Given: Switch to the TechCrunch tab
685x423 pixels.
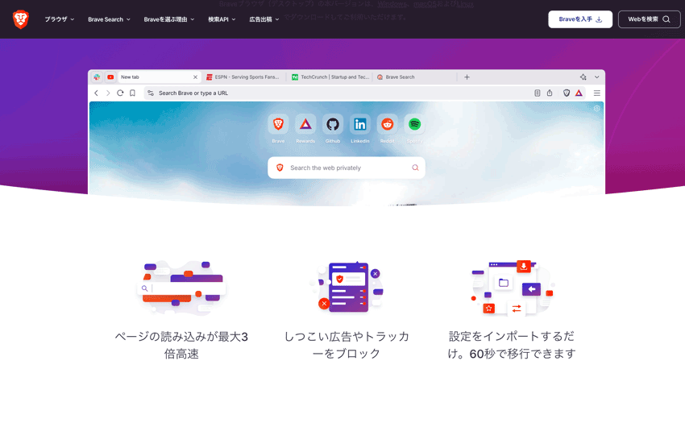Looking at the screenshot, I should point(330,77).
